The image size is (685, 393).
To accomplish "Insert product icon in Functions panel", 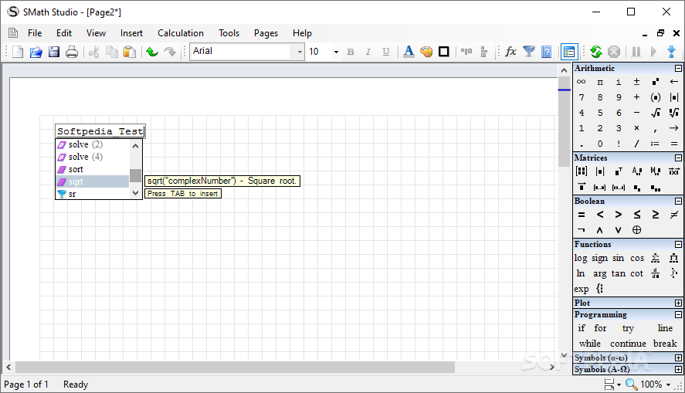I will pos(673,258).
